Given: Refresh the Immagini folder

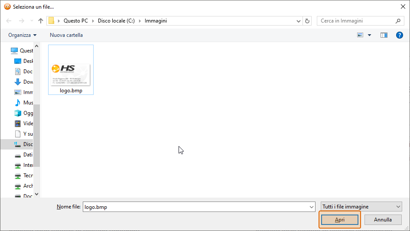Looking at the screenshot, I should (307, 21).
